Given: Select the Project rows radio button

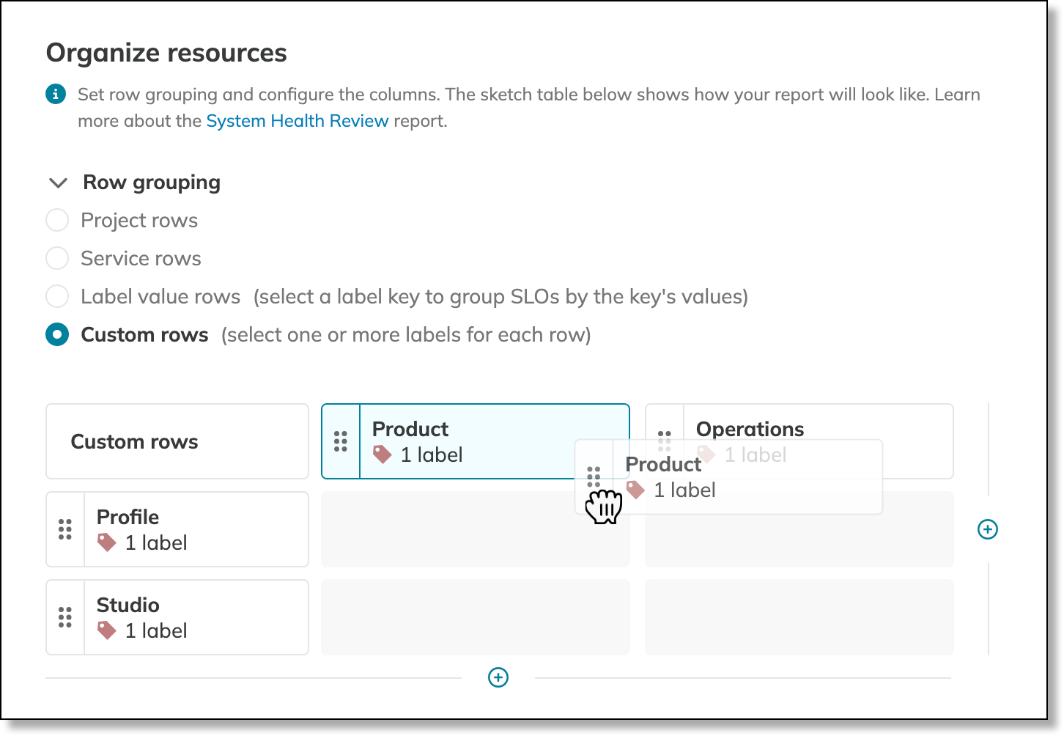Looking at the screenshot, I should click(57, 221).
